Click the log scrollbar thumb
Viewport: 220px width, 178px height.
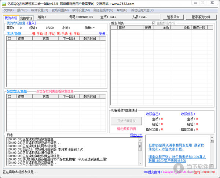tap(140, 147)
